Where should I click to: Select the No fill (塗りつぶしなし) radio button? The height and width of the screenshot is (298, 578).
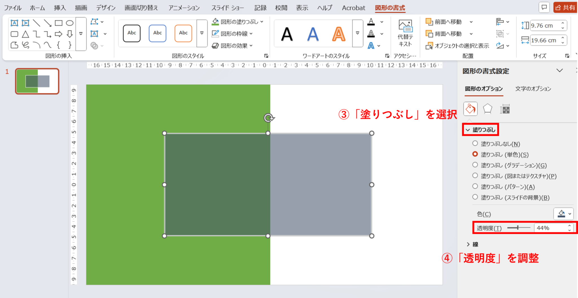(475, 143)
